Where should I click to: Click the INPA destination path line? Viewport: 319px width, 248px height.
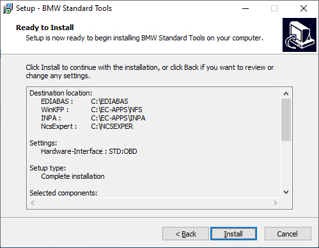pyautogui.click(x=93, y=118)
